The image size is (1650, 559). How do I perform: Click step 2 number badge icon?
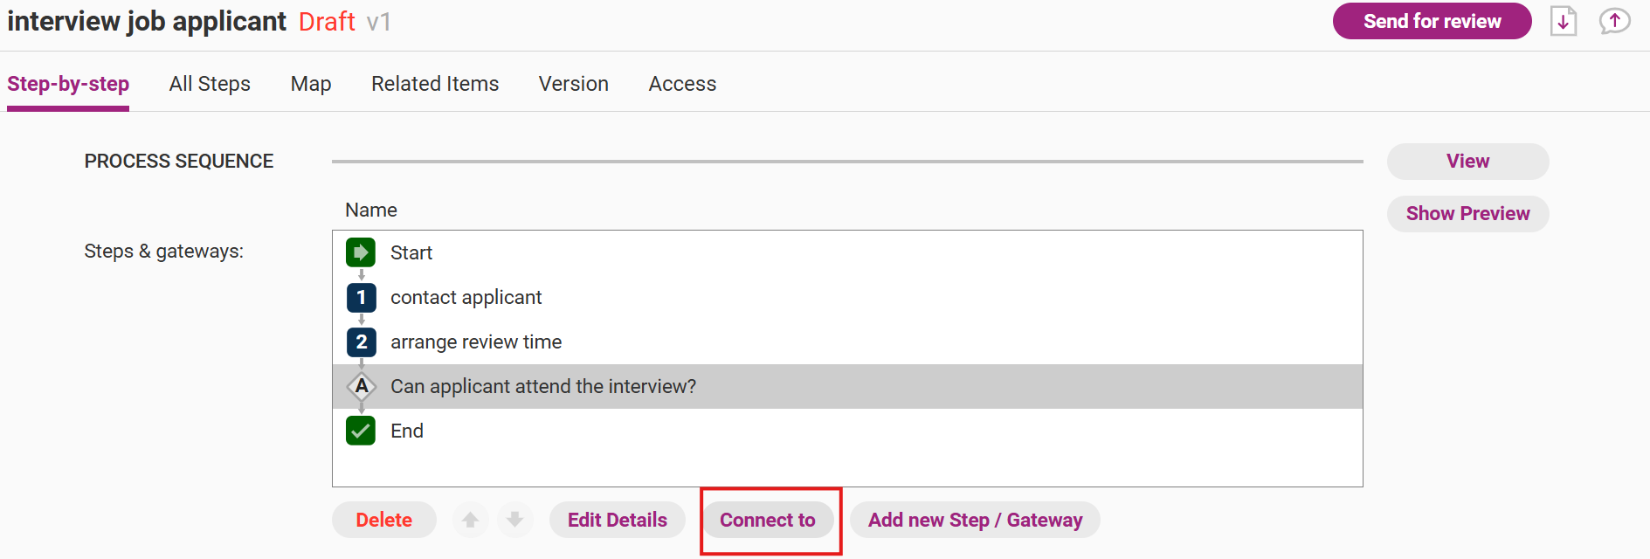[x=361, y=342]
